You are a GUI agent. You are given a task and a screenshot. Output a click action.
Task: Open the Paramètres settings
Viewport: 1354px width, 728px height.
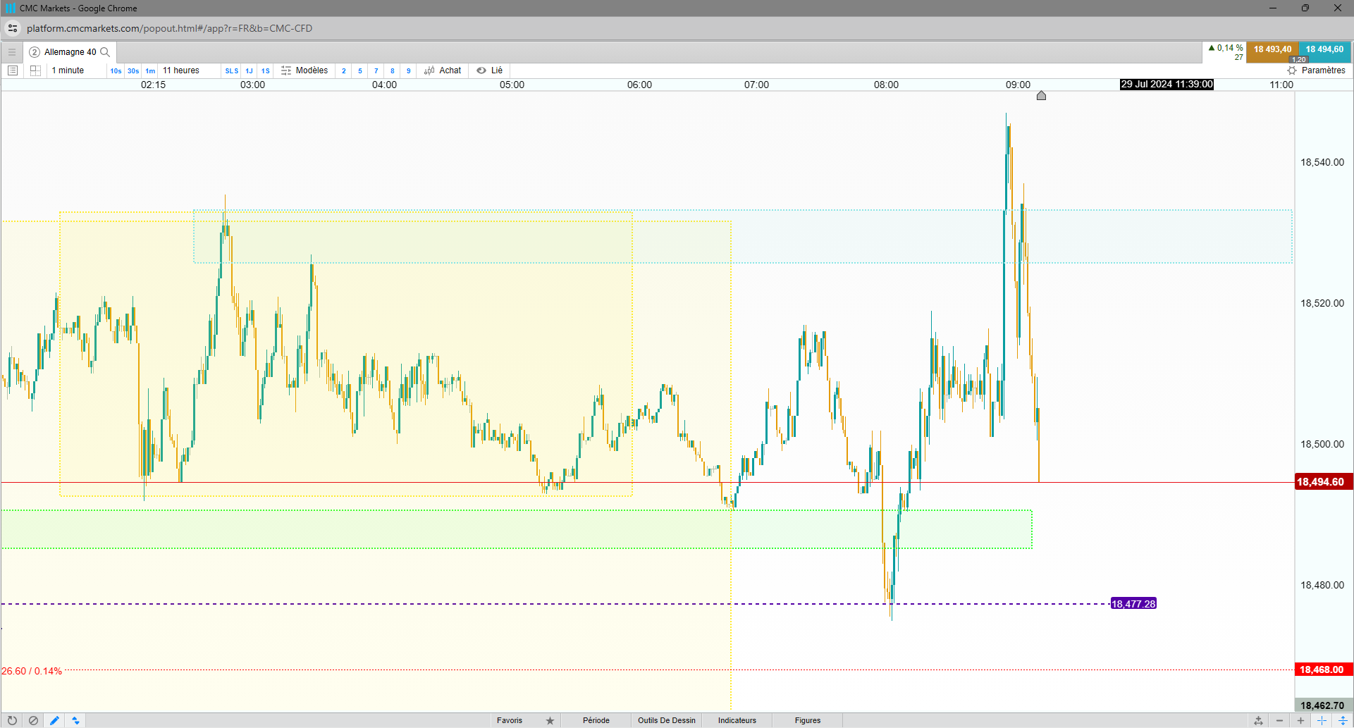pyautogui.click(x=1316, y=70)
